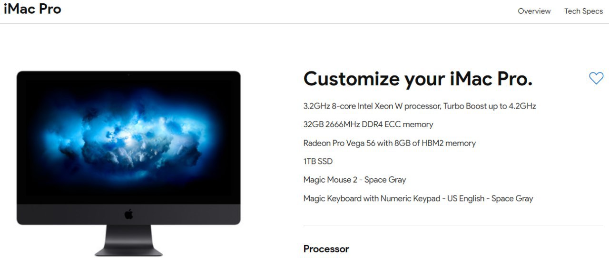Click the Magic Mouse 2 - Space Gray line

pyautogui.click(x=354, y=180)
